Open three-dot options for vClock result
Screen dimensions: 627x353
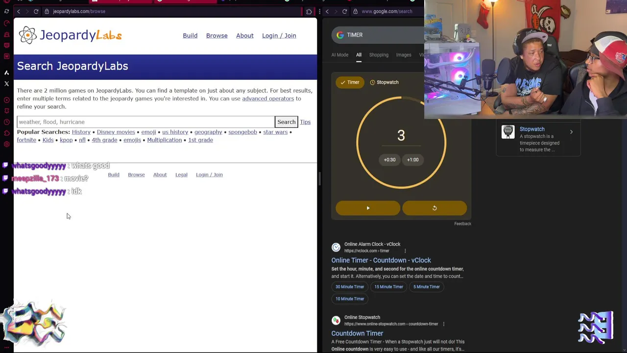[405, 251]
